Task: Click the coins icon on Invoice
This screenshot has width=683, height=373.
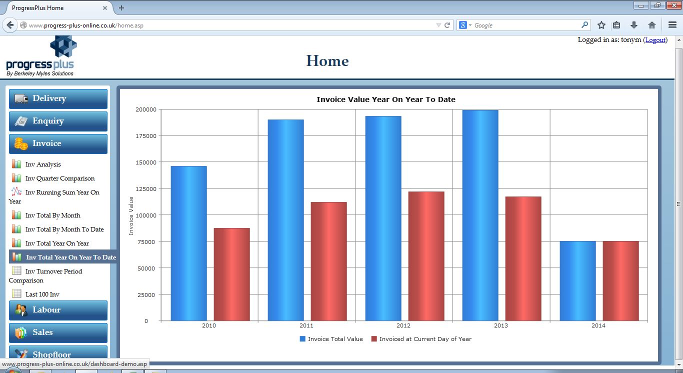Action: (x=21, y=143)
